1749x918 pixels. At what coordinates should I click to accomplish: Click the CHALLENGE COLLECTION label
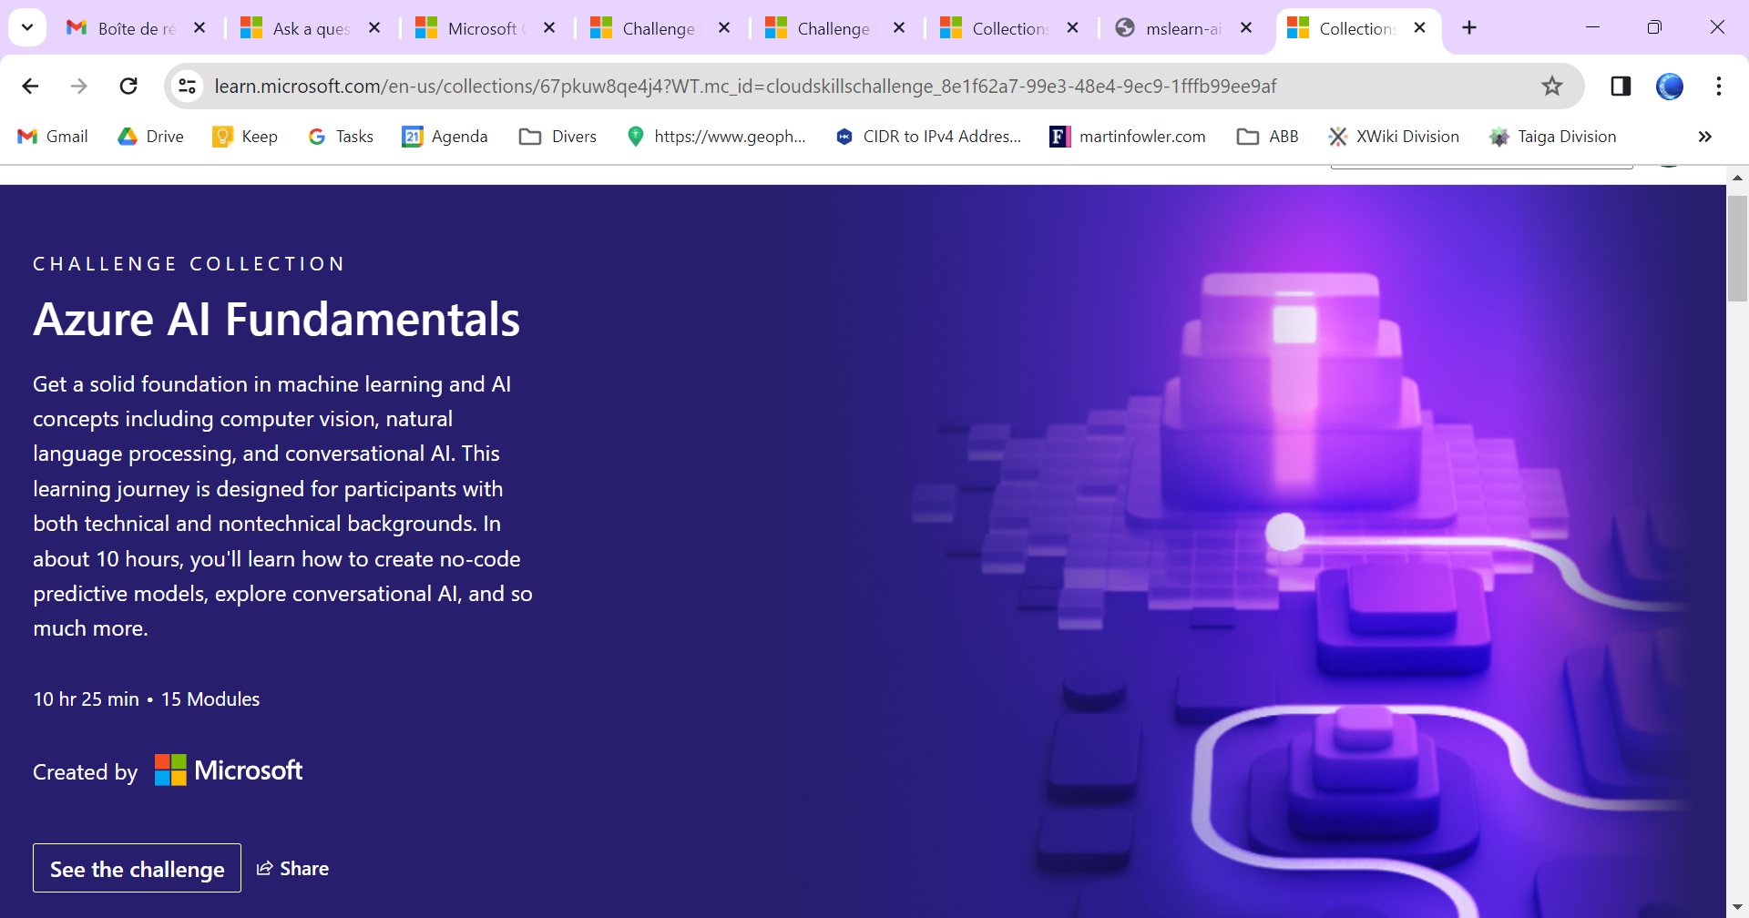coord(189,264)
